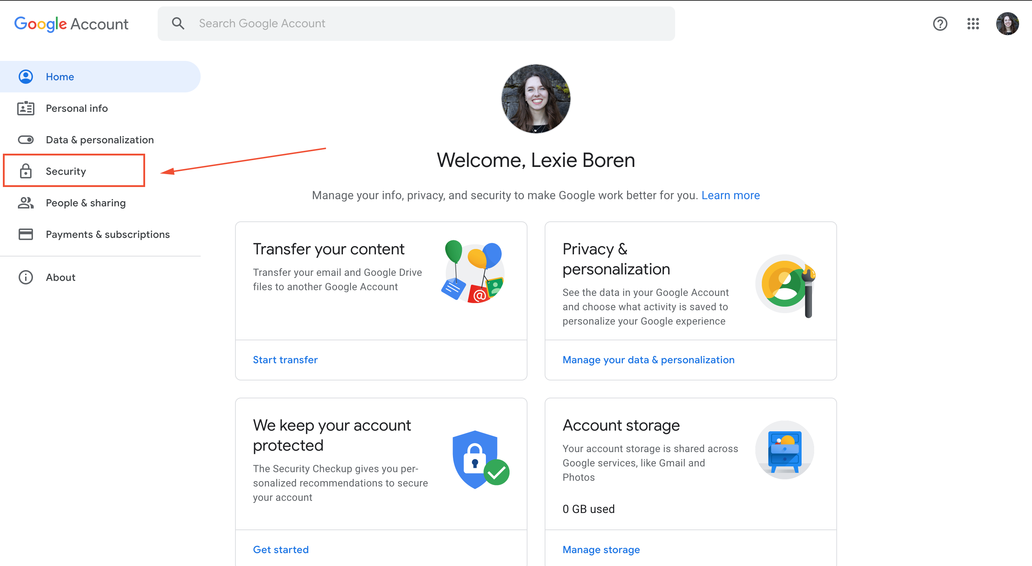Click the Data & personalization toggle icon
The width and height of the screenshot is (1032, 566).
point(26,140)
